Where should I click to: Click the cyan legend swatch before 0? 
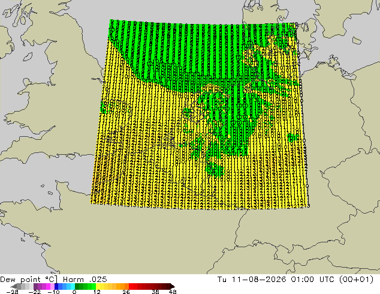[73, 286]
